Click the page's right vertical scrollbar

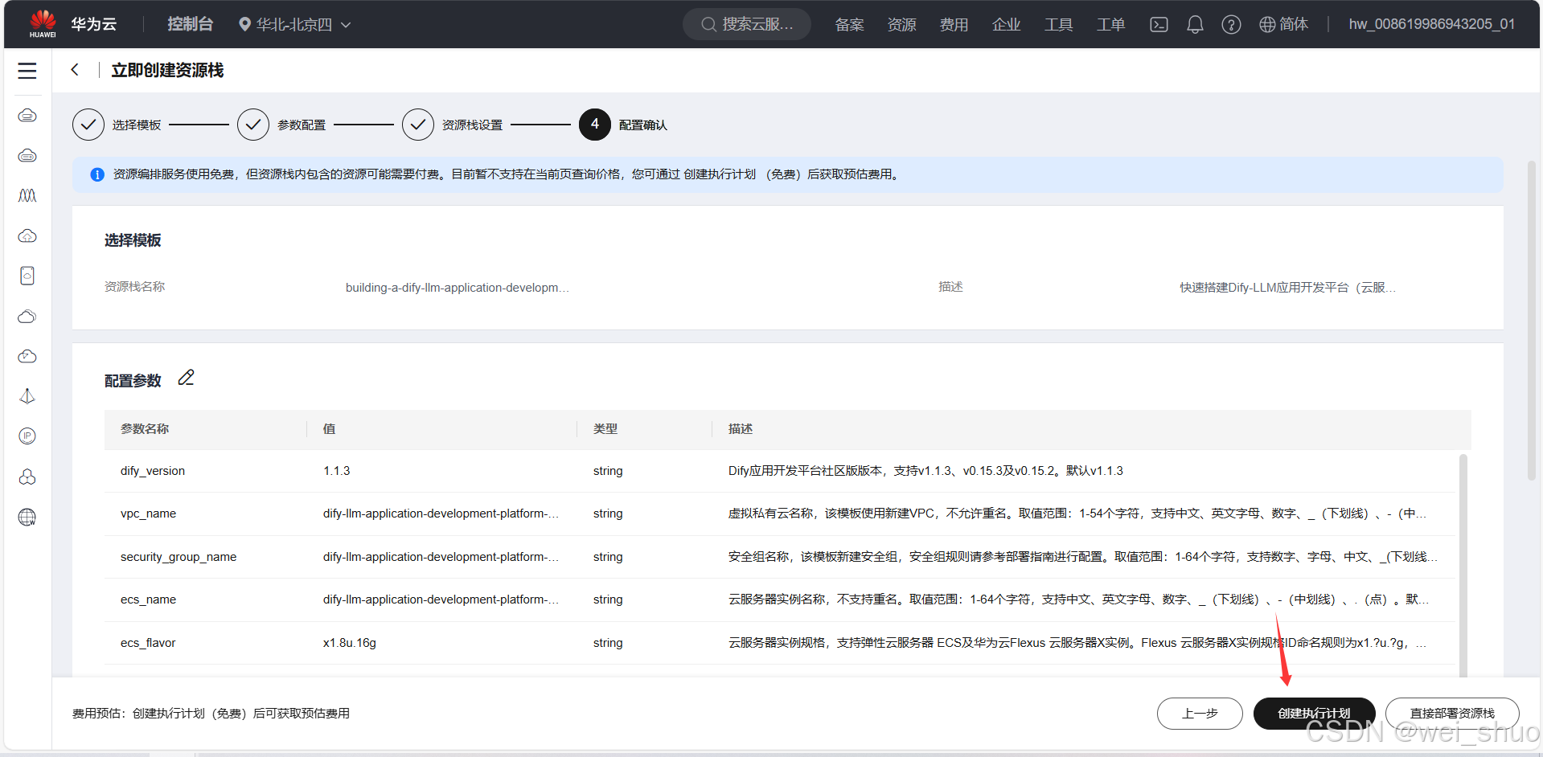[1532, 321]
